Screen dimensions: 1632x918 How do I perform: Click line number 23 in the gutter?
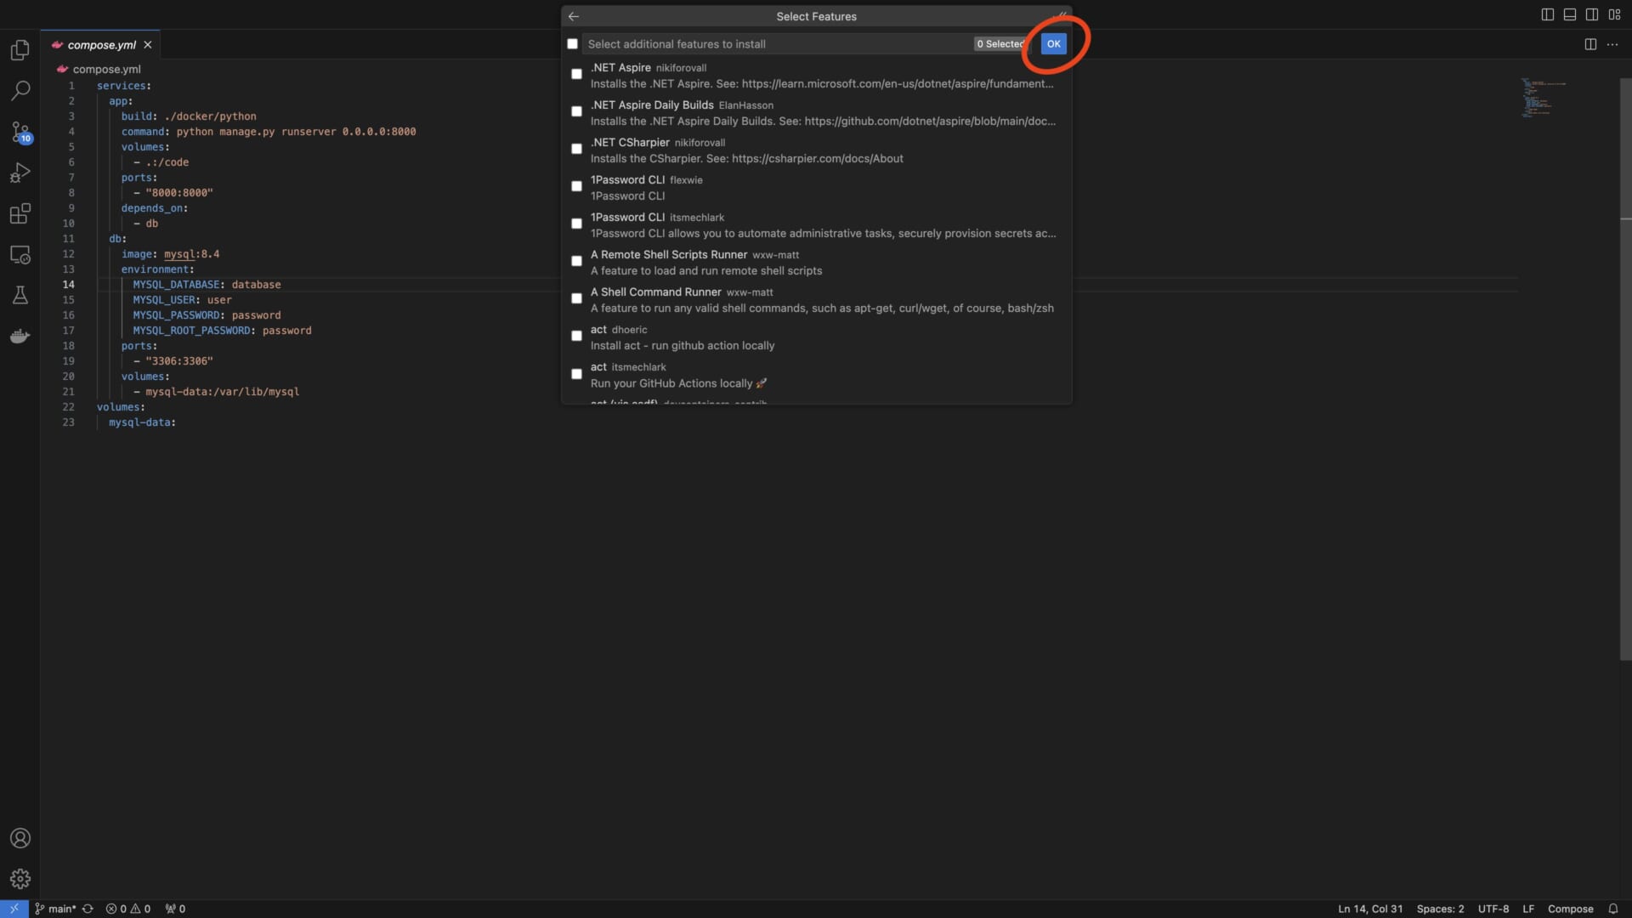click(x=68, y=422)
